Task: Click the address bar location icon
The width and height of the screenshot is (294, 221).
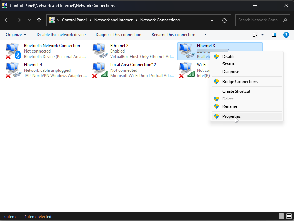Action: point(52,20)
